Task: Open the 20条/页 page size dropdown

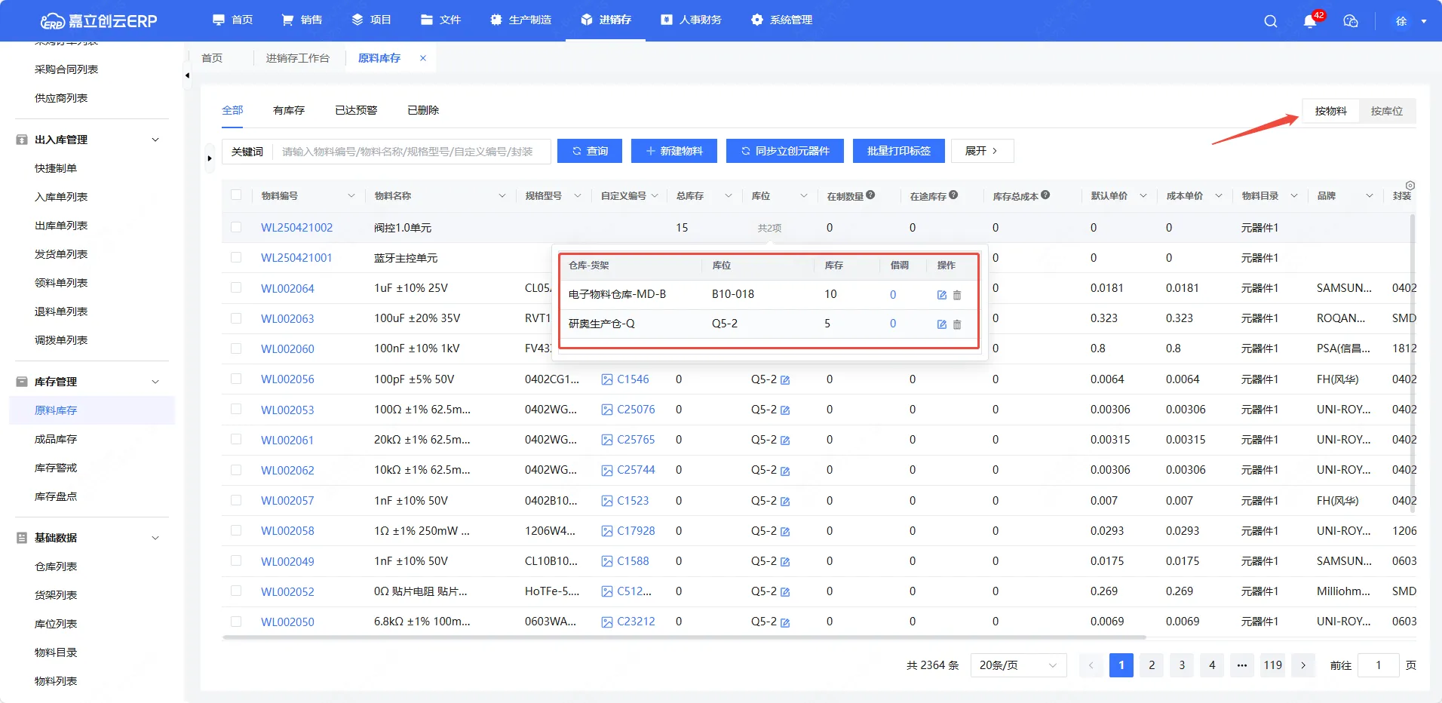Action: point(1017,665)
